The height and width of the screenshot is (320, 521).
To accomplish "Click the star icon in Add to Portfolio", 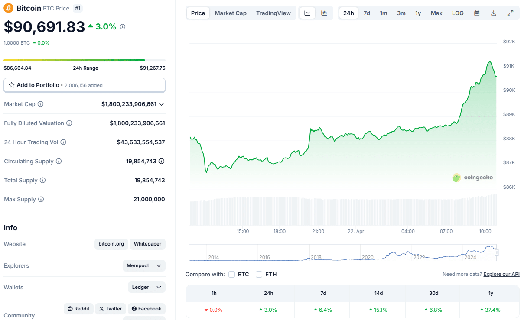I will point(12,85).
